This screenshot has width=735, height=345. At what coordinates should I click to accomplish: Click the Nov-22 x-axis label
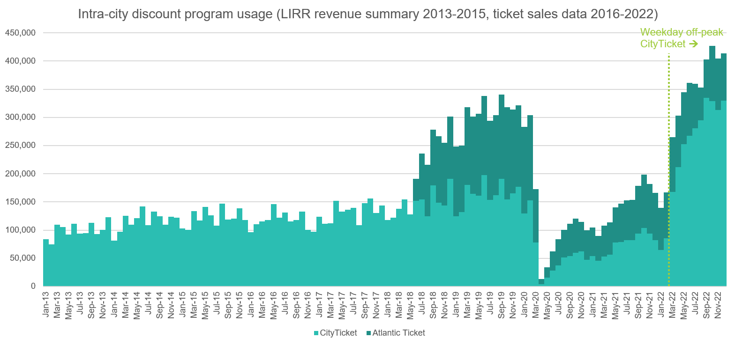(x=718, y=305)
